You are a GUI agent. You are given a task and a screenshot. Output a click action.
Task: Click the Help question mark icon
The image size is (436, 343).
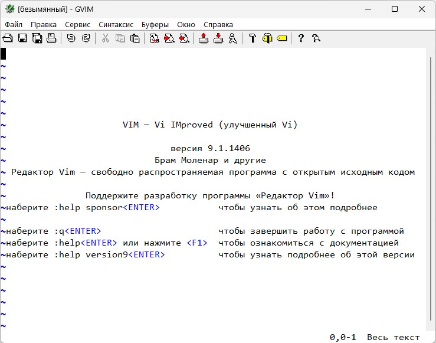(x=301, y=38)
